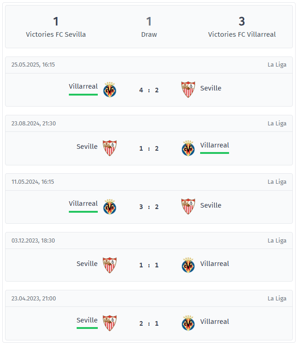Click Villarreal crest in 03.12.2023 match
Viewport: 297px width, 345px height.
(x=188, y=265)
